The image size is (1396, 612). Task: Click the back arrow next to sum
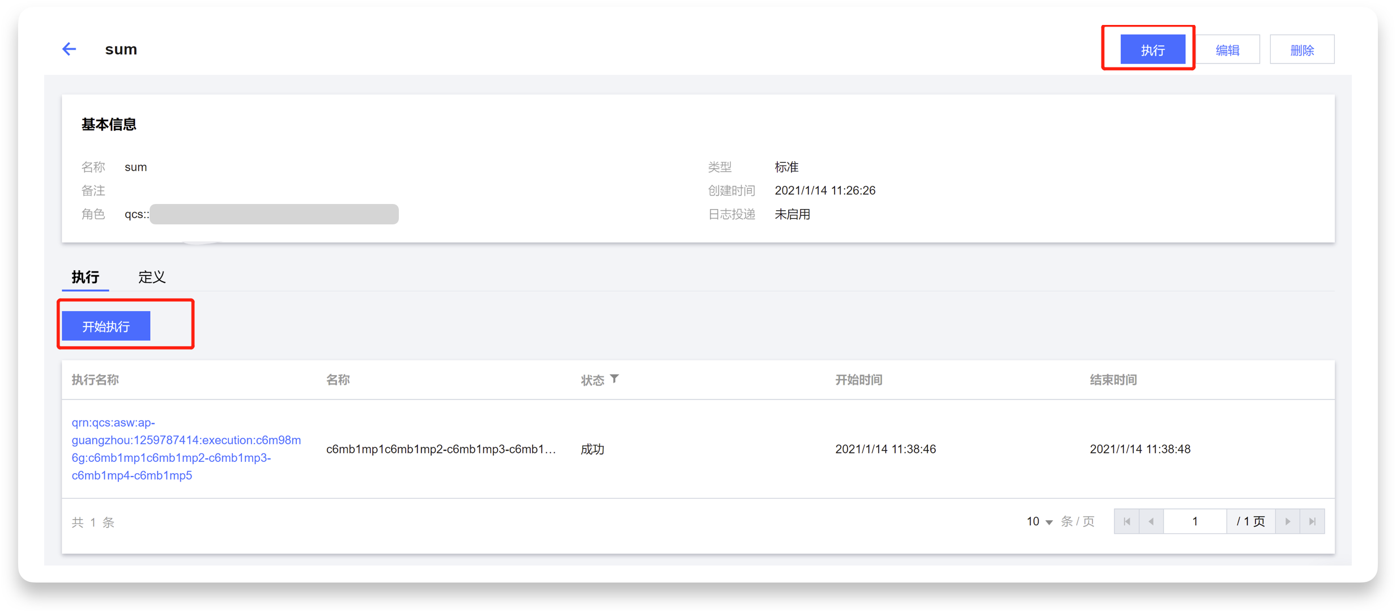pyautogui.click(x=69, y=49)
